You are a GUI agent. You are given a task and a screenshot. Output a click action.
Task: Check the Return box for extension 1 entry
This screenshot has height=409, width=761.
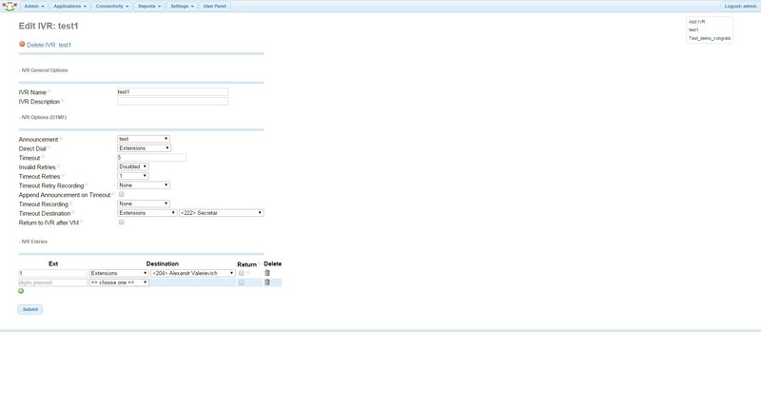point(242,273)
